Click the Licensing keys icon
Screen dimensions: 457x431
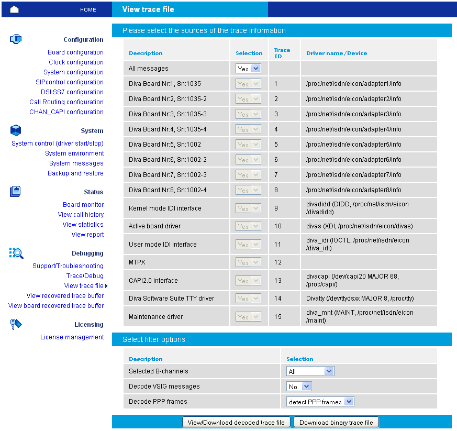pyautogui.click(x=16, y=324)
